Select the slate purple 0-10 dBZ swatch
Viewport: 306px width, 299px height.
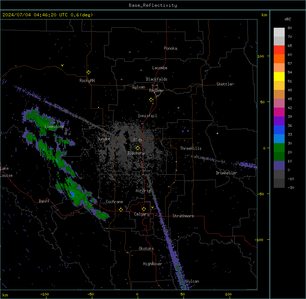279,165
